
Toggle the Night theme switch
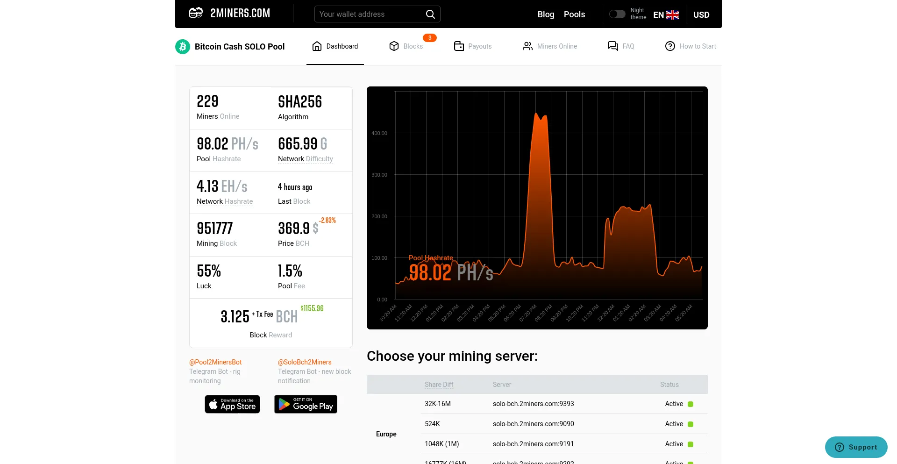point(617,14)
